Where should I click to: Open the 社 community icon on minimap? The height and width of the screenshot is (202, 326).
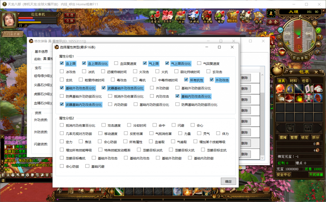(x=315, y=23)
